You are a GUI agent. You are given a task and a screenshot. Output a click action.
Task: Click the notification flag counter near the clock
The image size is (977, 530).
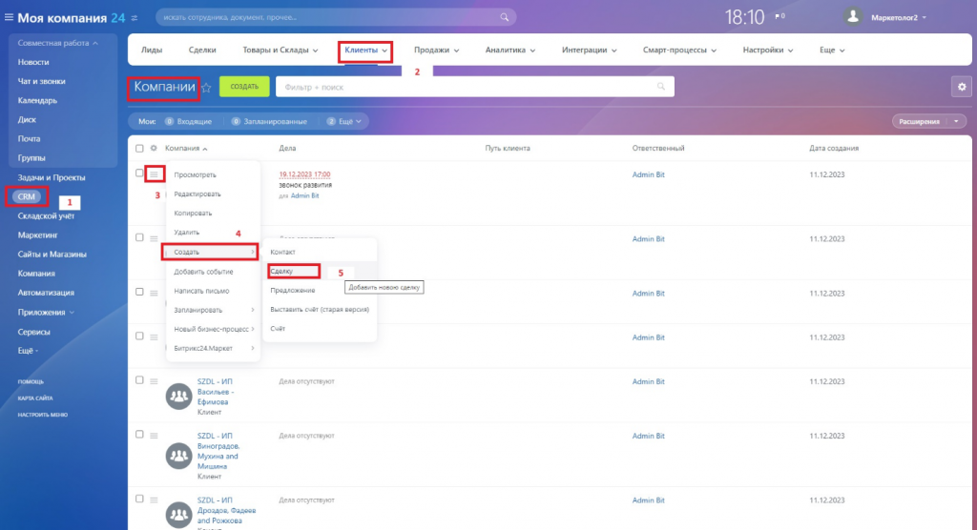pyautogui.click(x=780, y=17)
